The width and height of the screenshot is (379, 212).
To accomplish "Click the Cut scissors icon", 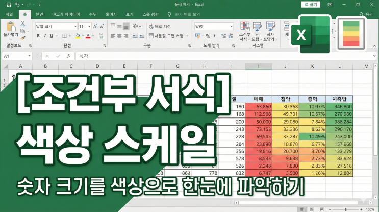I will (x=23, y=23).
